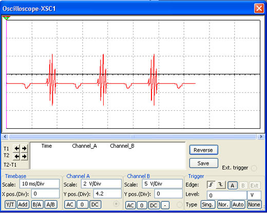Click Channel B Y pos. field
The height and width of the screenshot is (213, 267).
tap(168, 193)
